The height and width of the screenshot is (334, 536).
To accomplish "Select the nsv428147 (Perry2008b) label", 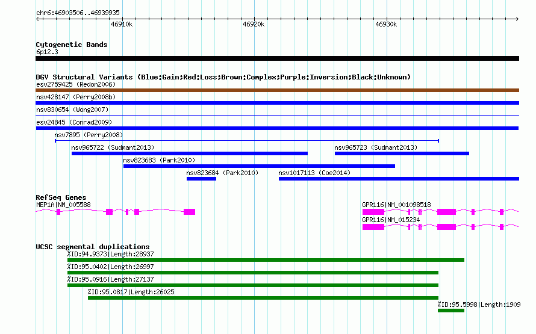I will pyautogui.click(x=76, y=97).
